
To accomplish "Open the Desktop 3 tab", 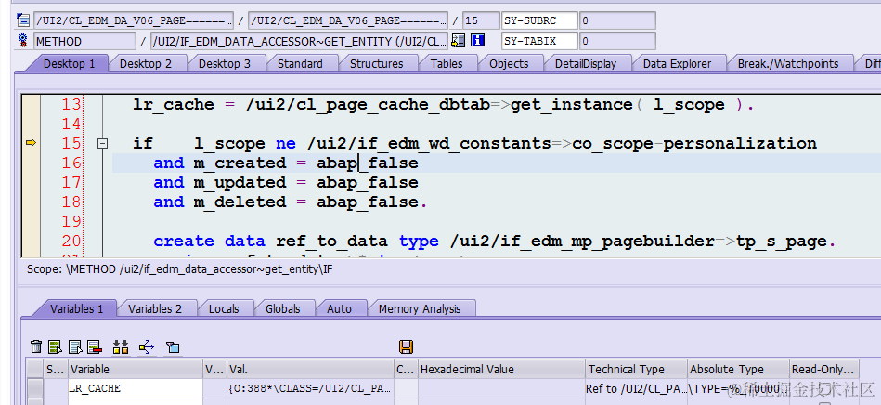I will 224,63.
